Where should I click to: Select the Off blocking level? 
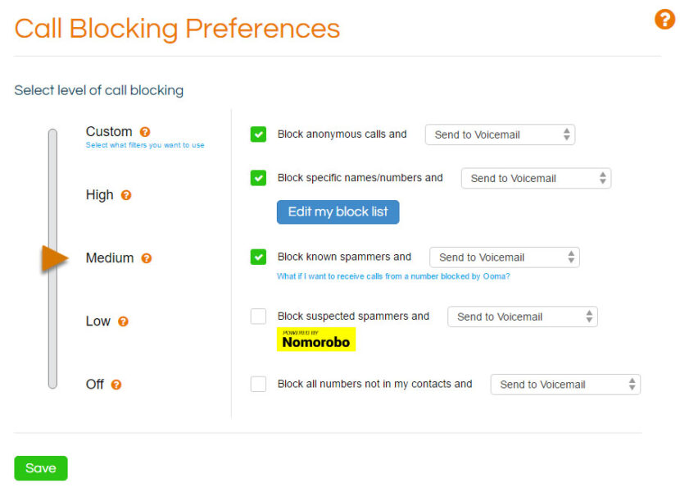(94, 385)
